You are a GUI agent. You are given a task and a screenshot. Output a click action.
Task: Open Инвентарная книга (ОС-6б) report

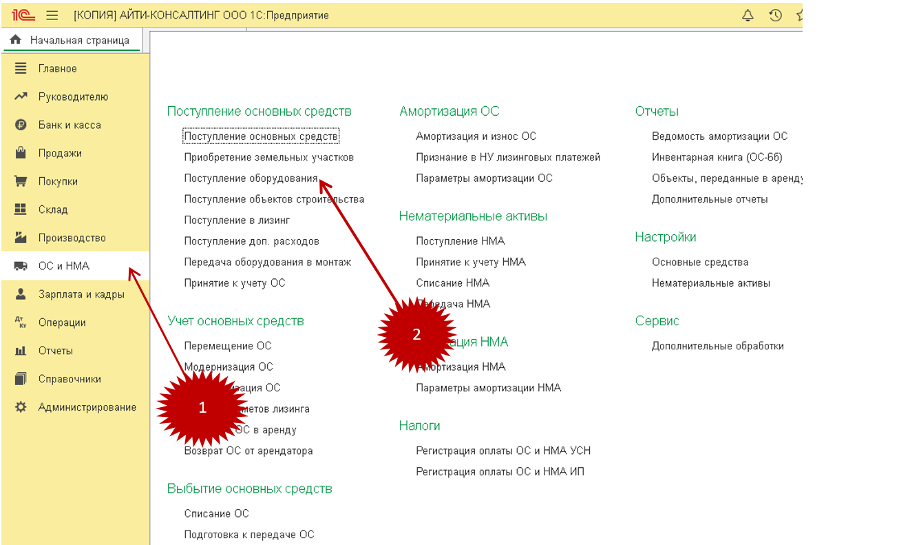pos(717,157)
